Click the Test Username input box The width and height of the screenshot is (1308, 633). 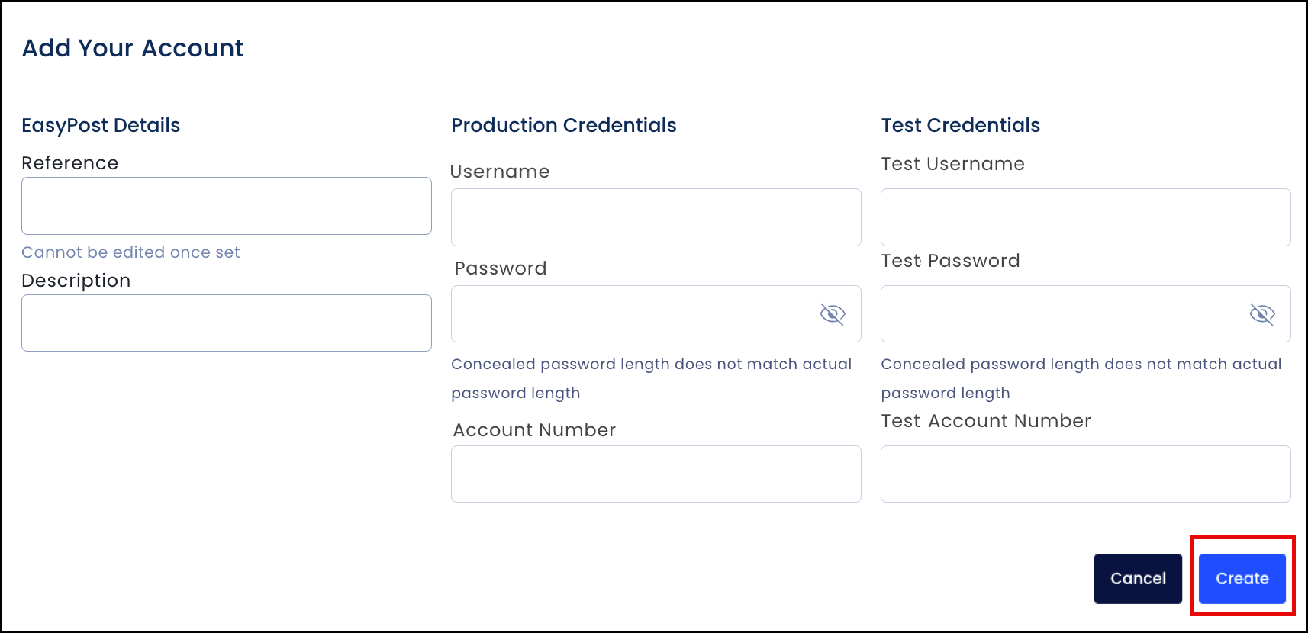coord(1086,217)
